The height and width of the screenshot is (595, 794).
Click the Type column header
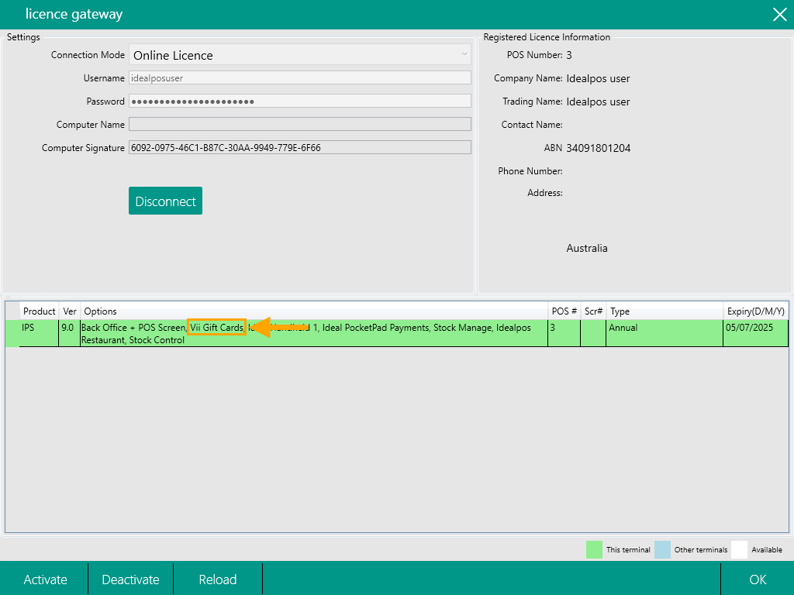point(620,311)
